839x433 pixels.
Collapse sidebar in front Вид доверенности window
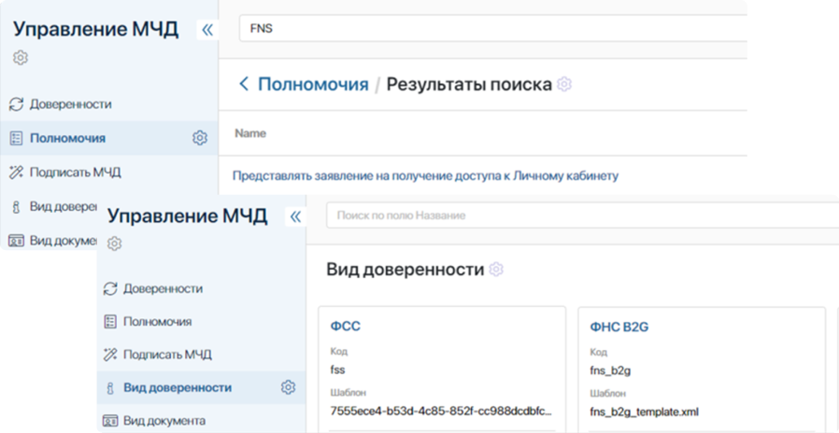click(295, 216)
